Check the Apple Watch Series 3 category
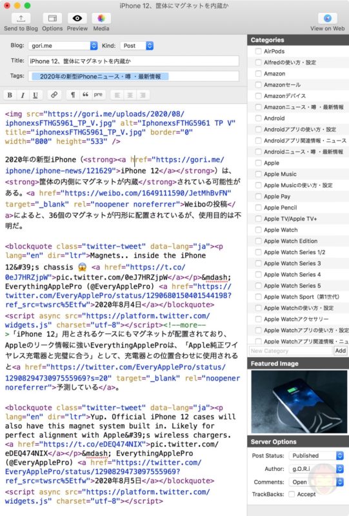The height and width of the screenshot is (516, 349). pyautogui.click(x=259, y=263)
